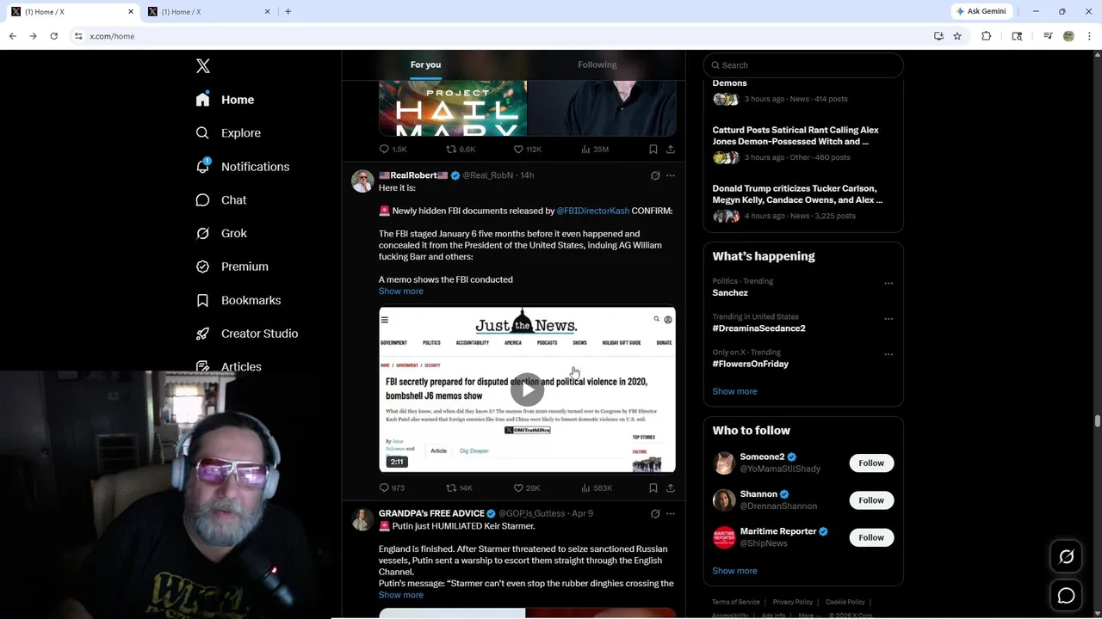Open Grok actions on RealRobert post
1102x619 pixels.
655,175
